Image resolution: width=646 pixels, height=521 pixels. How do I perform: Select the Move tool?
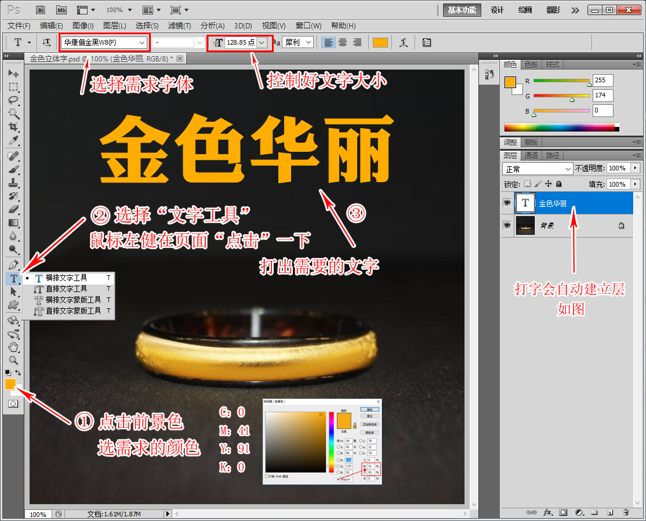click(13, 73)
